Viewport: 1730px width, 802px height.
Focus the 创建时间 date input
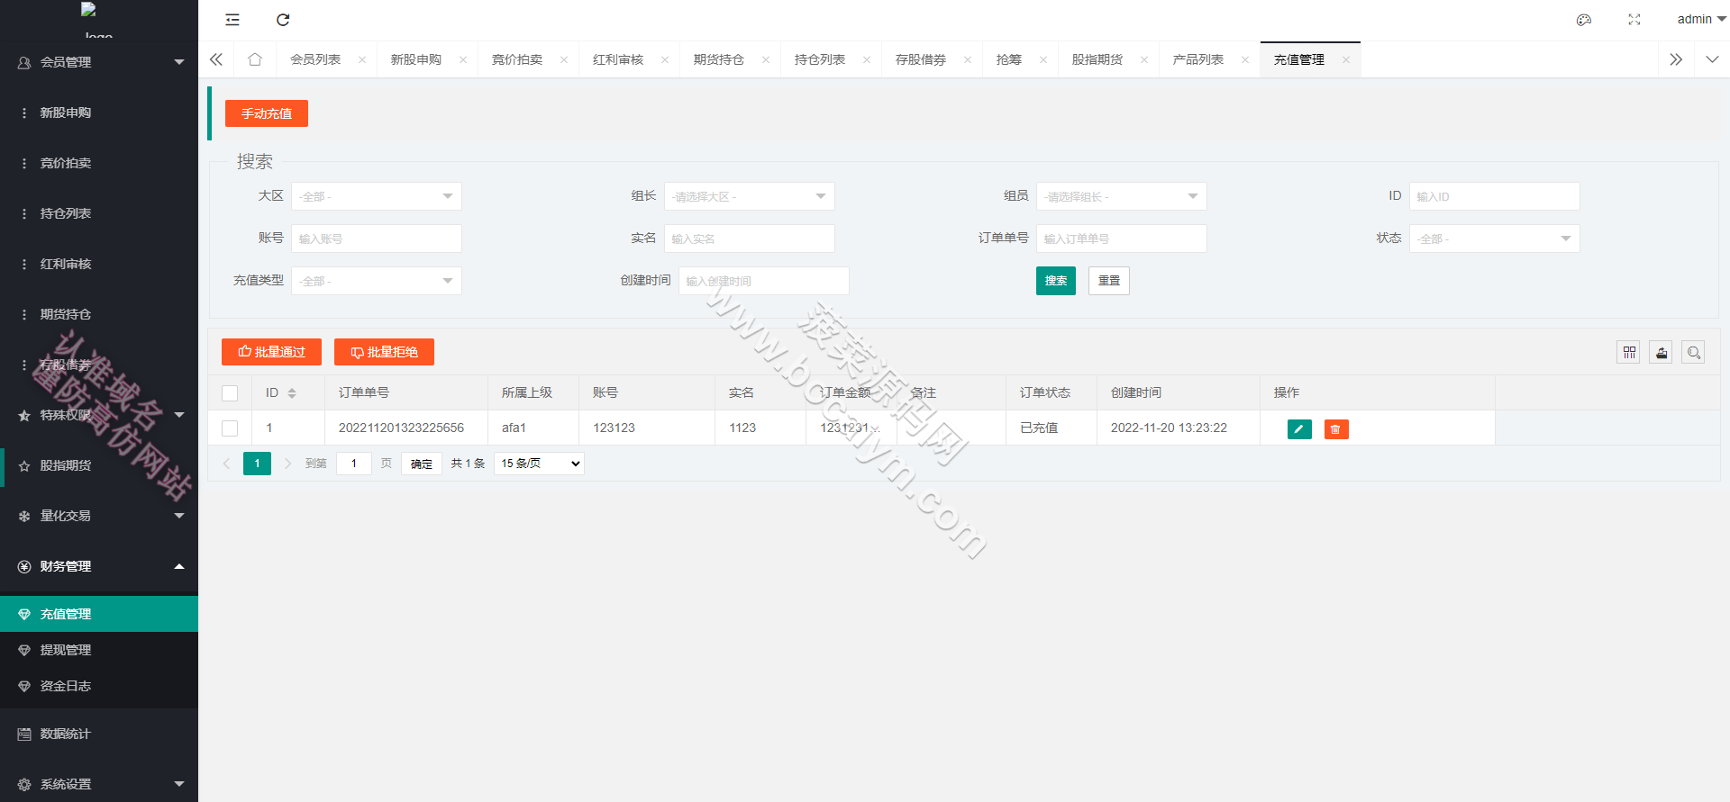(x=764, y=281)
